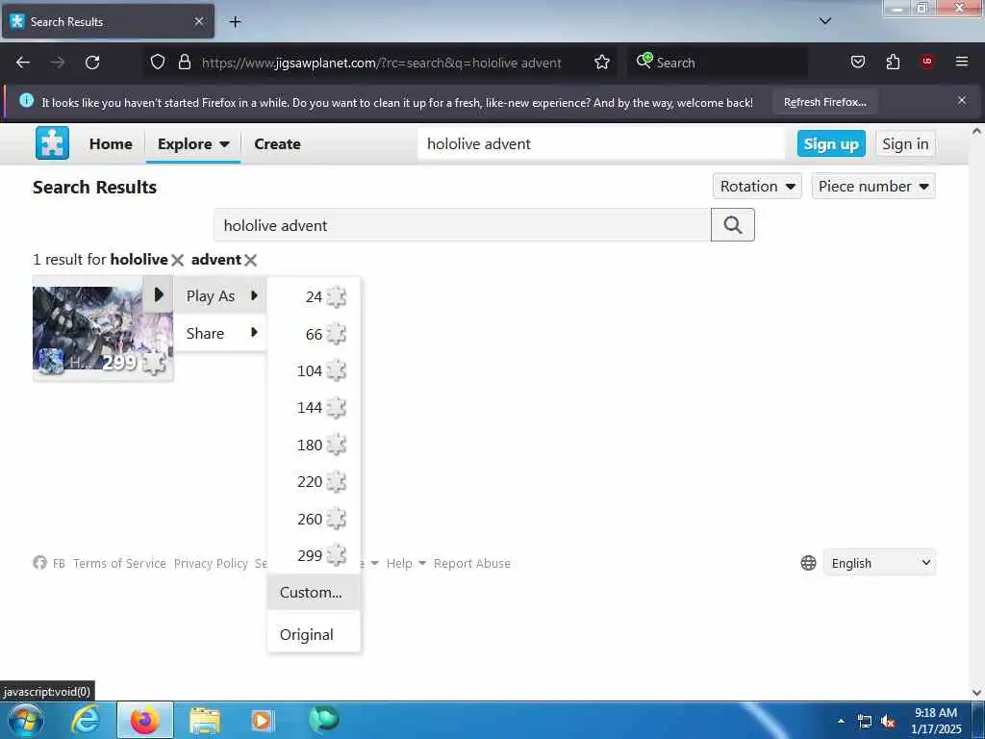
Task: Click the uBlock Origin toolbar icon
Action: coord(927,63)
